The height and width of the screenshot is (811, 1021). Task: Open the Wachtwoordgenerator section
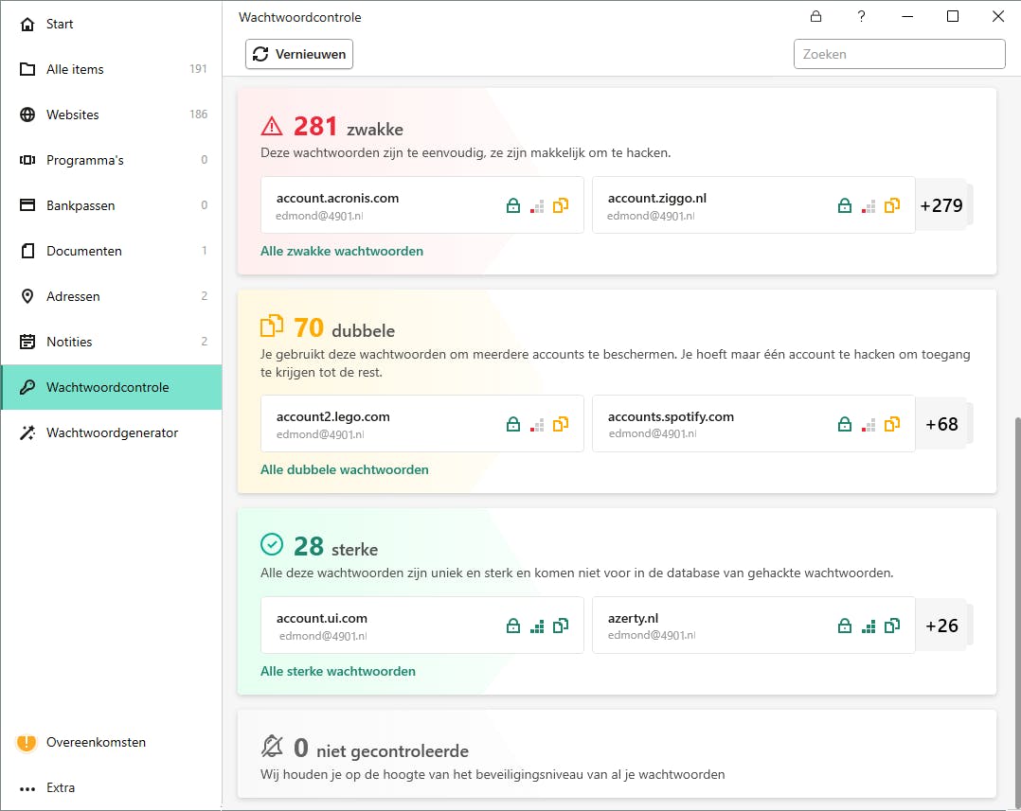point(112,432)
